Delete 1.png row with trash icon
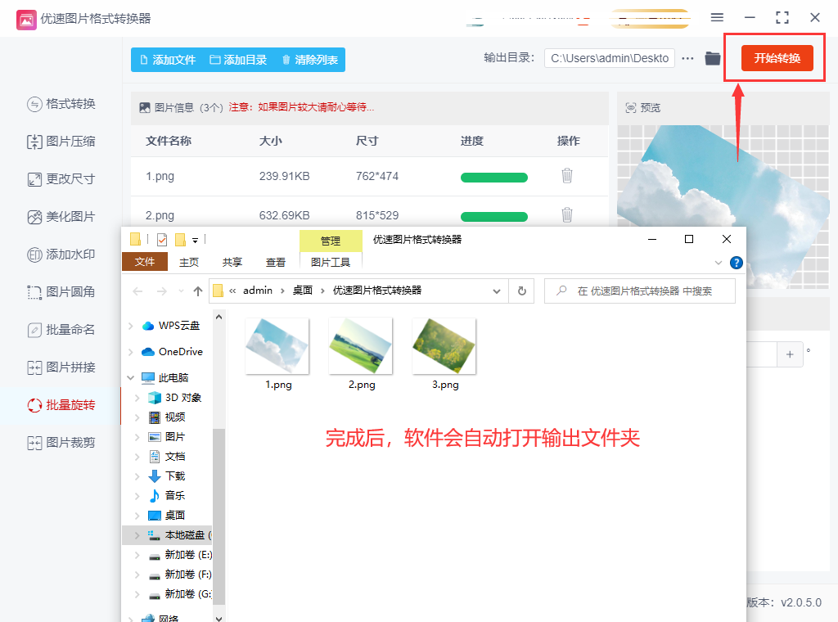 point(567,175)
